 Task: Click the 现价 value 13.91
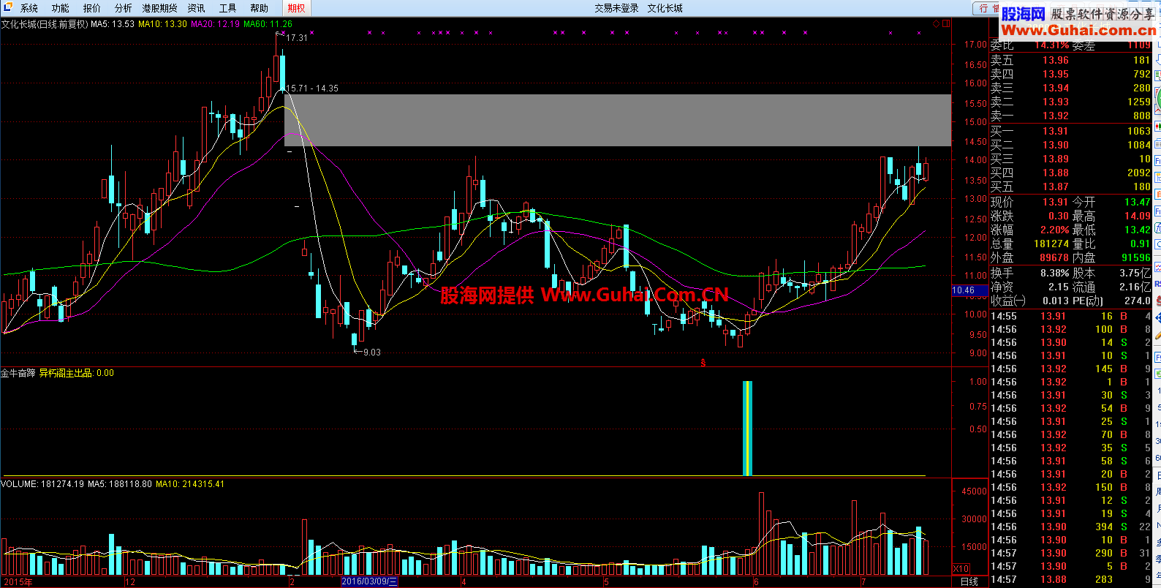pyautogui.click(x=1056, y=203)
